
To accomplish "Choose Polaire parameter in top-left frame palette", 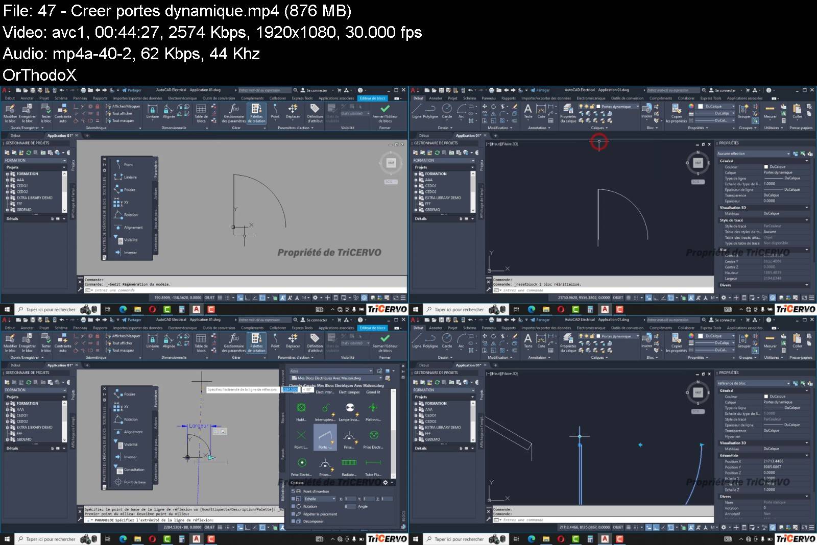I will pyautogui.click(x=125, y=189).
